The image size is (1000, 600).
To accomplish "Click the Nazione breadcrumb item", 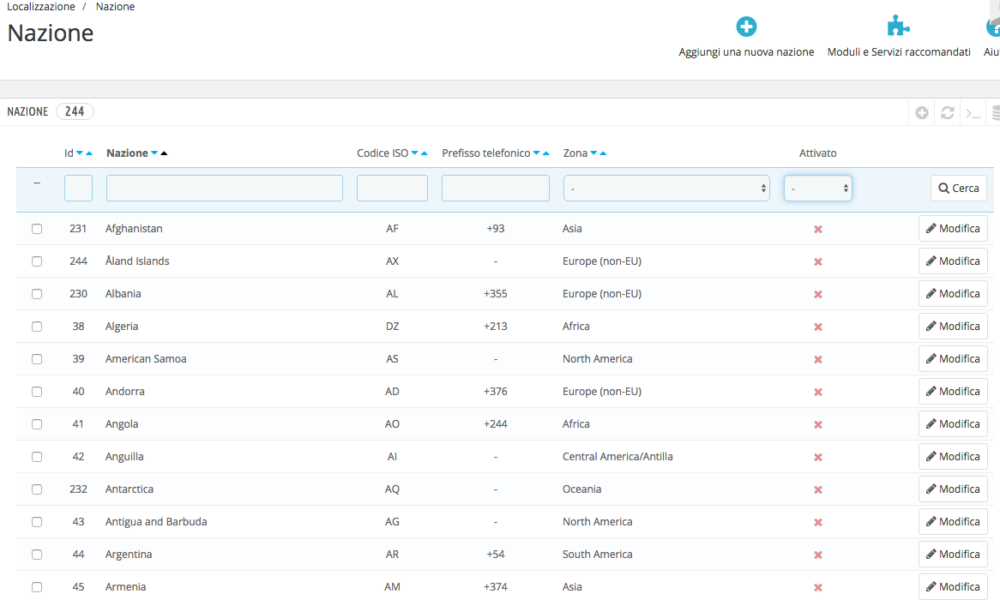I will 115,7.
